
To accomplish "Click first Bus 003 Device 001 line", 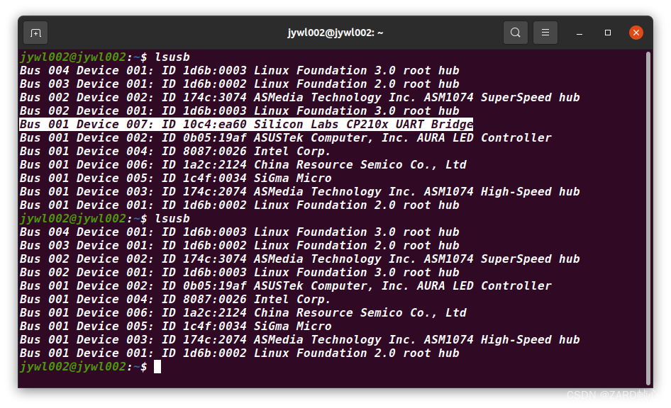I will click(x=239, y=84).
